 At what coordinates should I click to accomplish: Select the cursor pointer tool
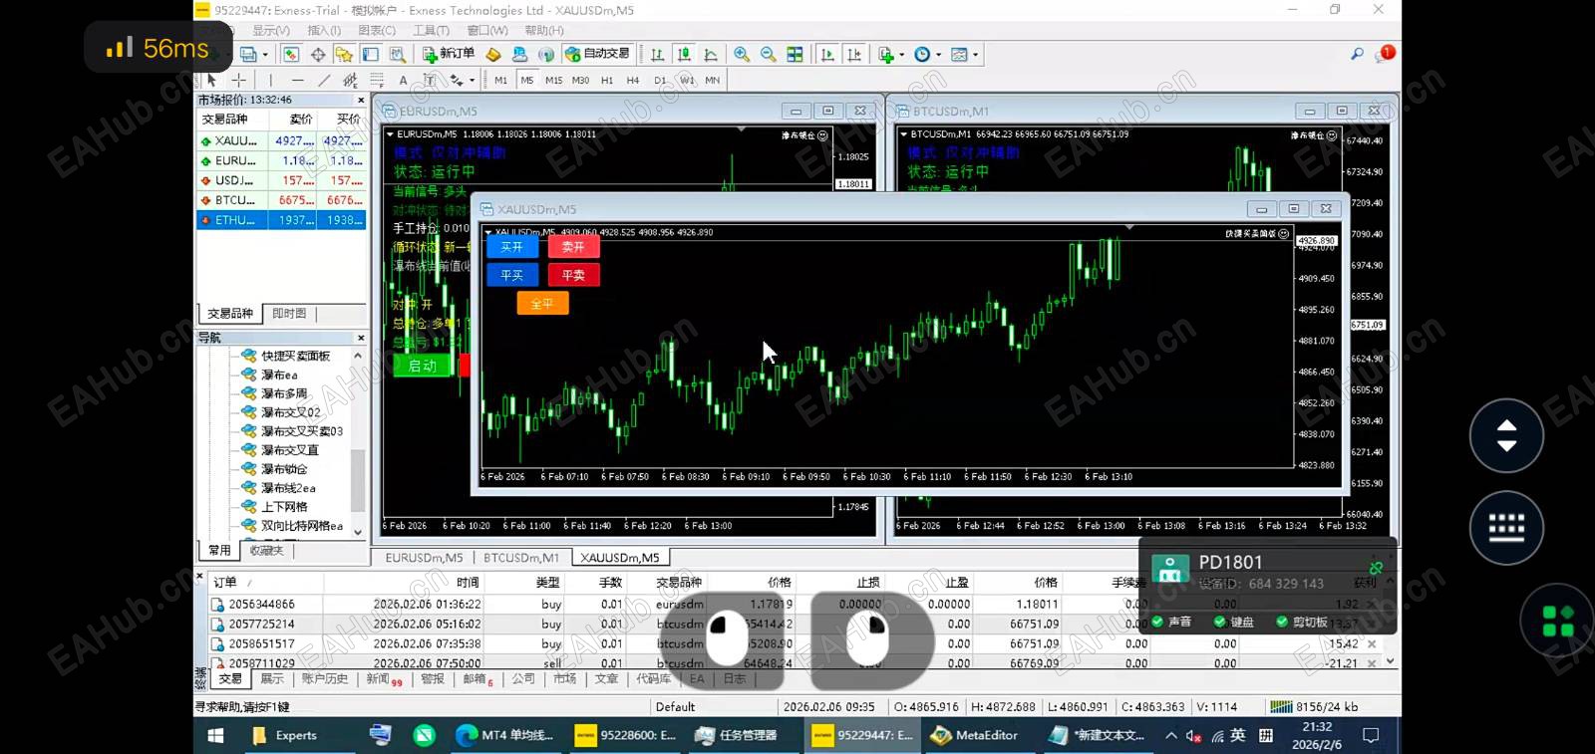point(211,80)
